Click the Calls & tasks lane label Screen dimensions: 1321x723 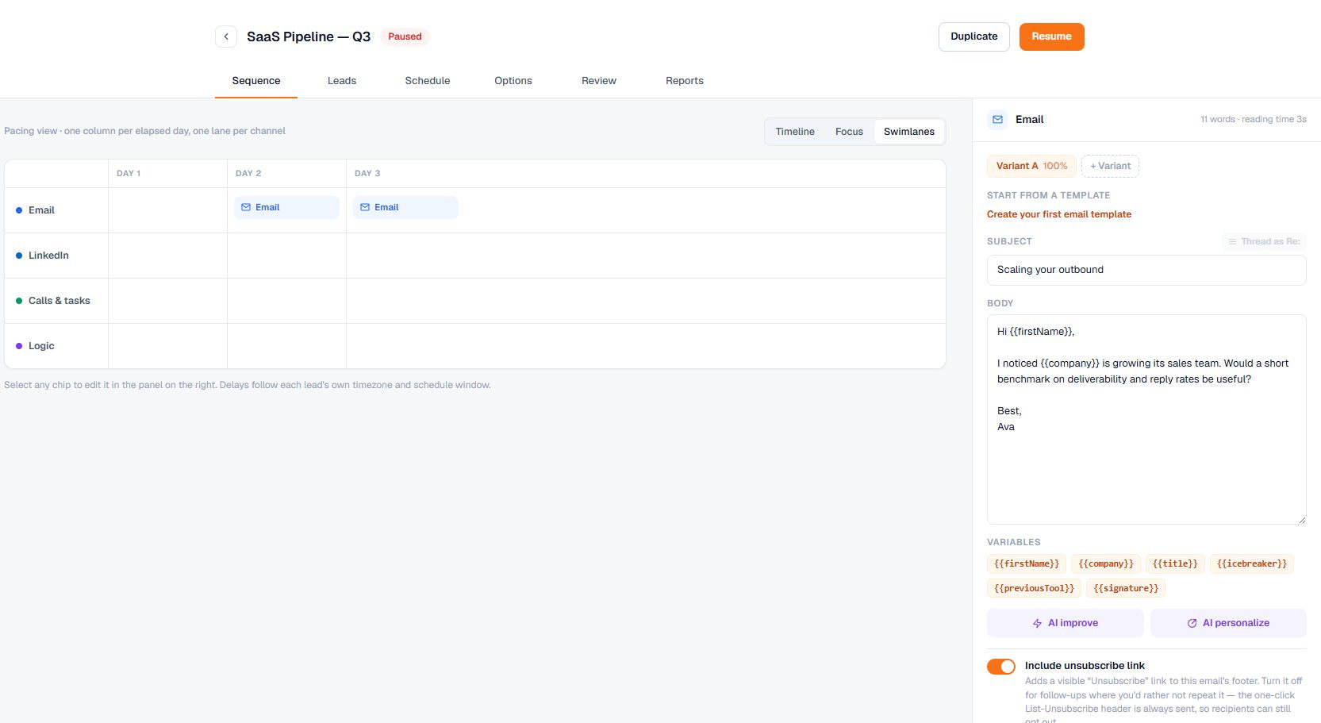point(59,301)
